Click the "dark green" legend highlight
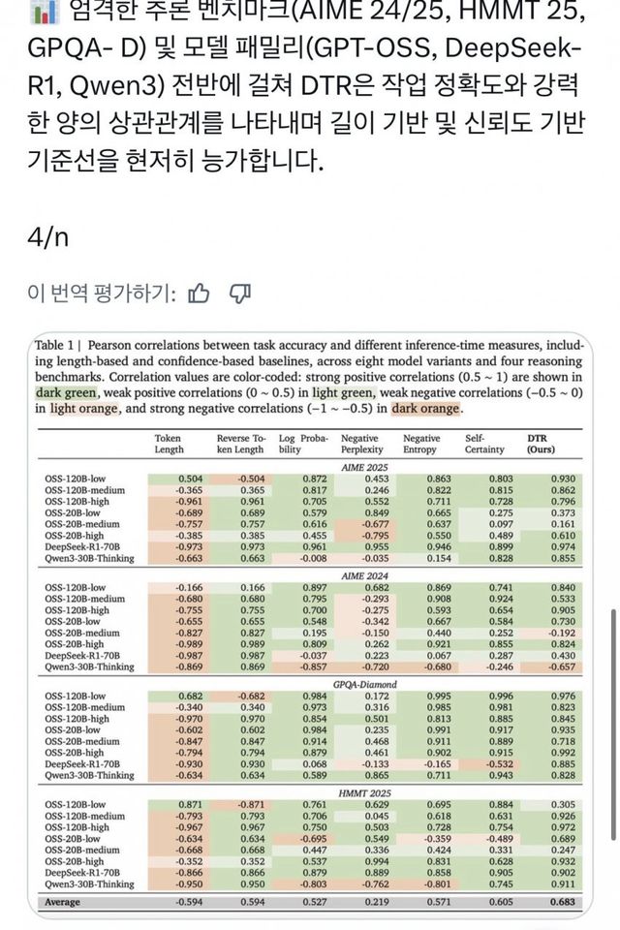The height and width of the screenshot is (930, 620). coord(67,392)
